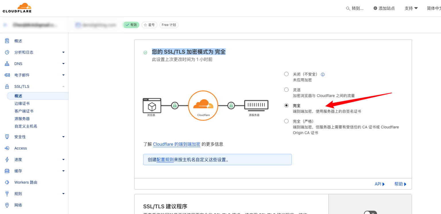Open the Access section in the sidebar
Viewport: 441px width, 214px height.
[x=20, y=148]
